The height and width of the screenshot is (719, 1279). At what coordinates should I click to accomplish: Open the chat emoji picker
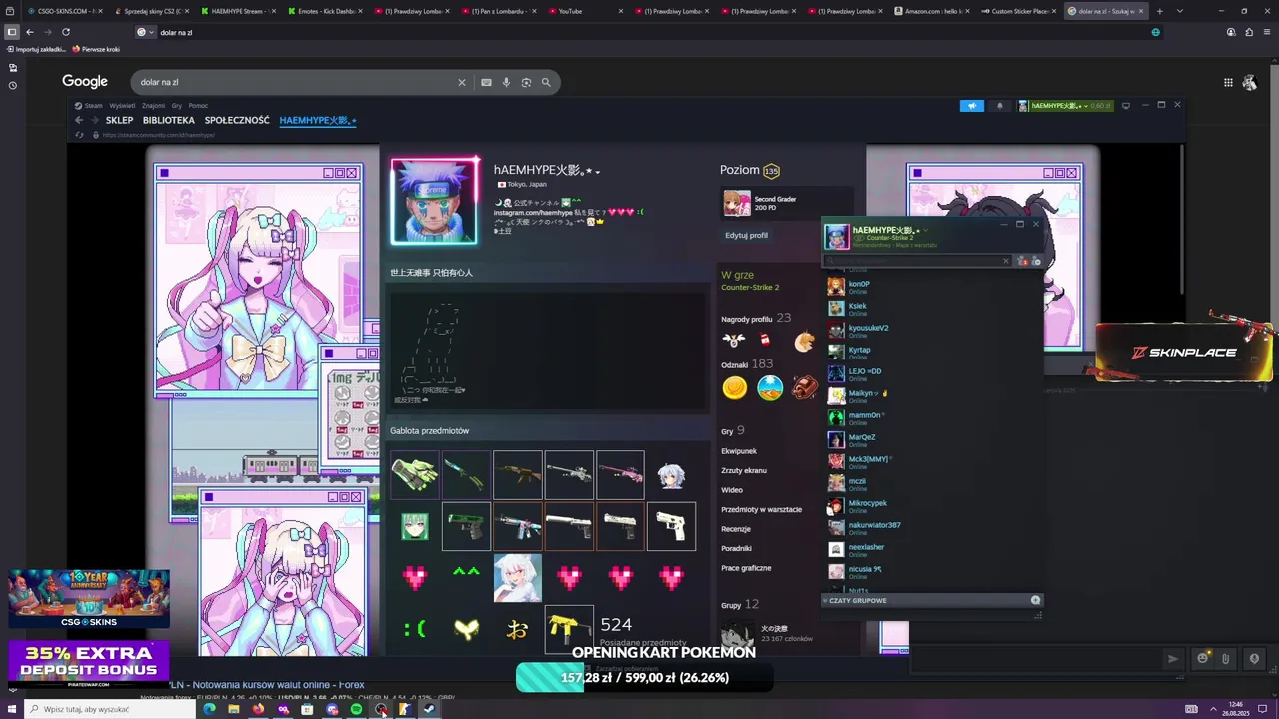1203,658
